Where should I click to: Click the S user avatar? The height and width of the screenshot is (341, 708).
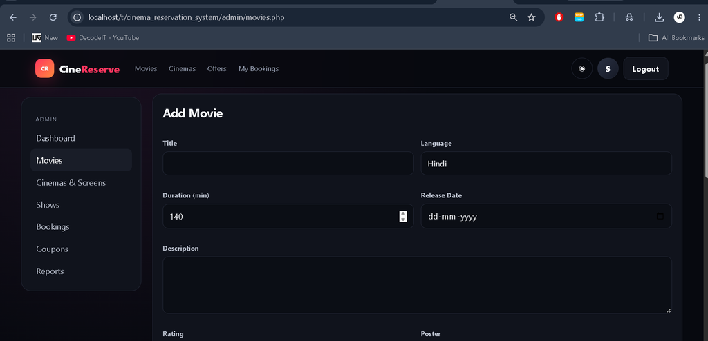click(x=608, y=68)
